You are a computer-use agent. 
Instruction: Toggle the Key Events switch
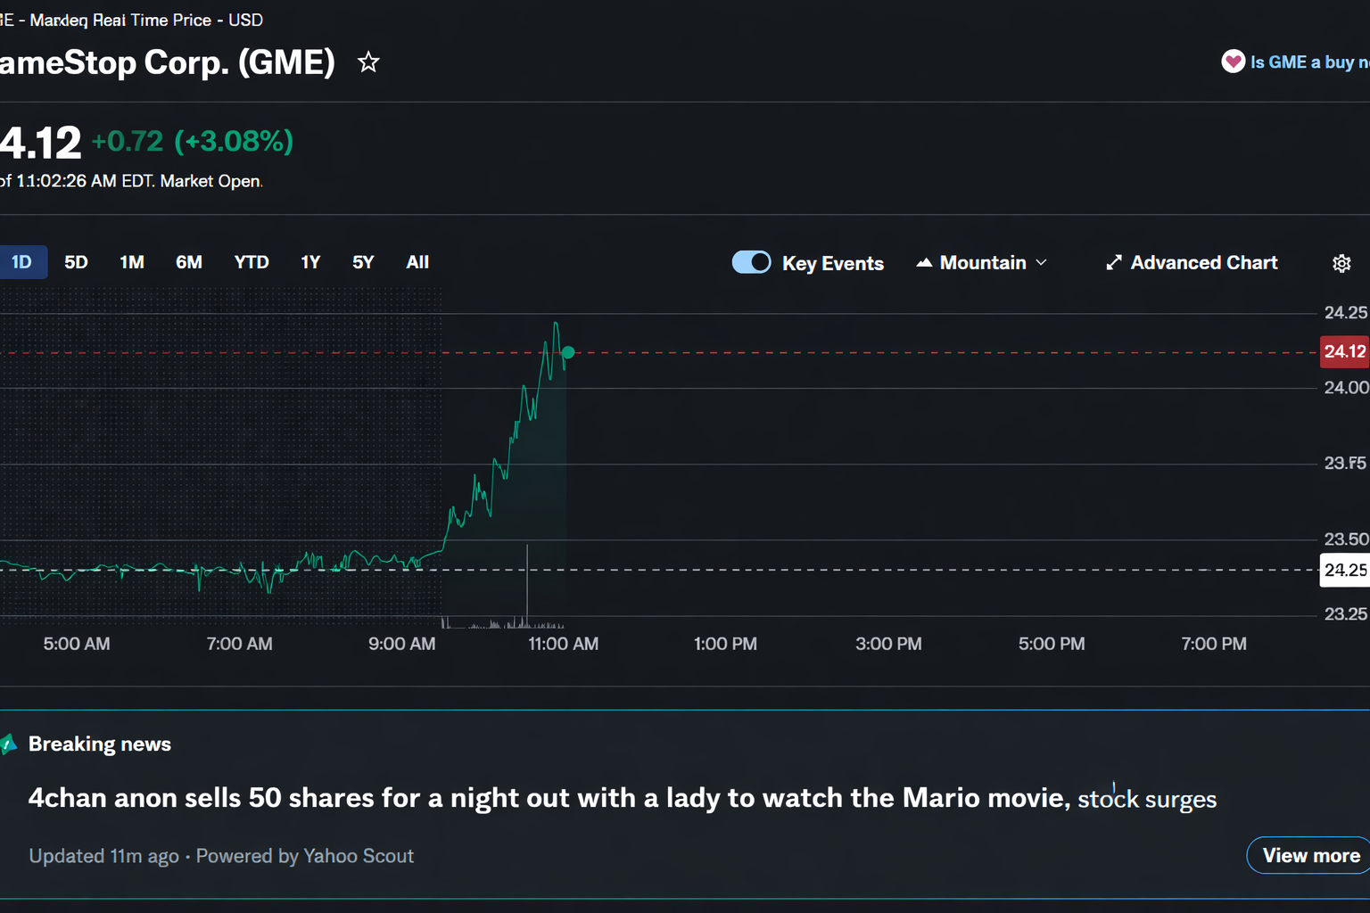(751, 262)
